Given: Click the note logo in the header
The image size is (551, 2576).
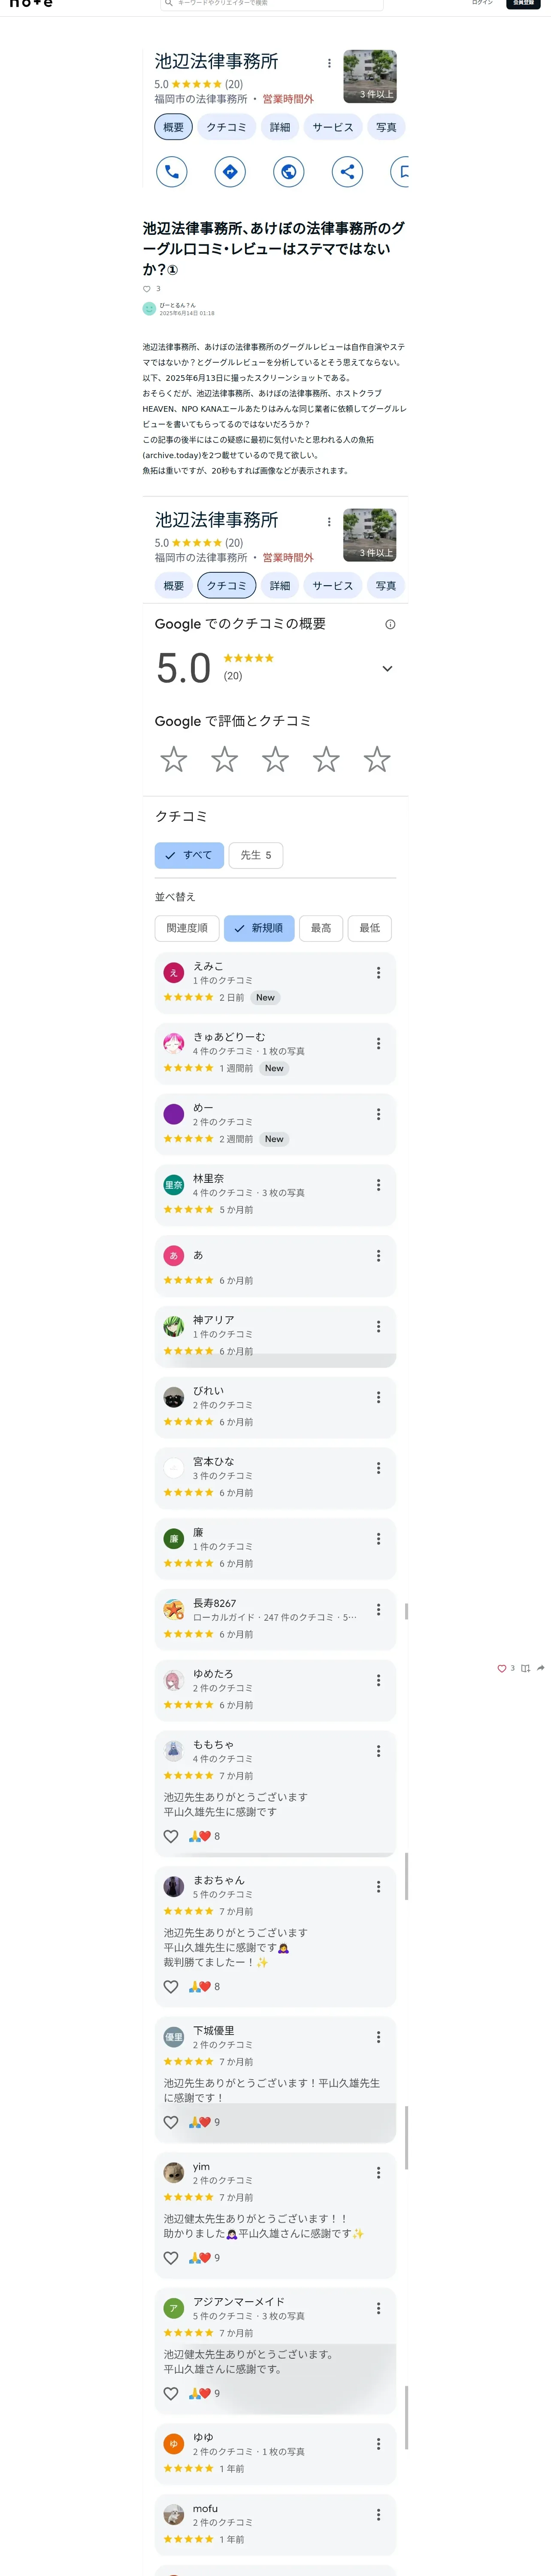Looking at the screenshot, I should click(31, 4).
